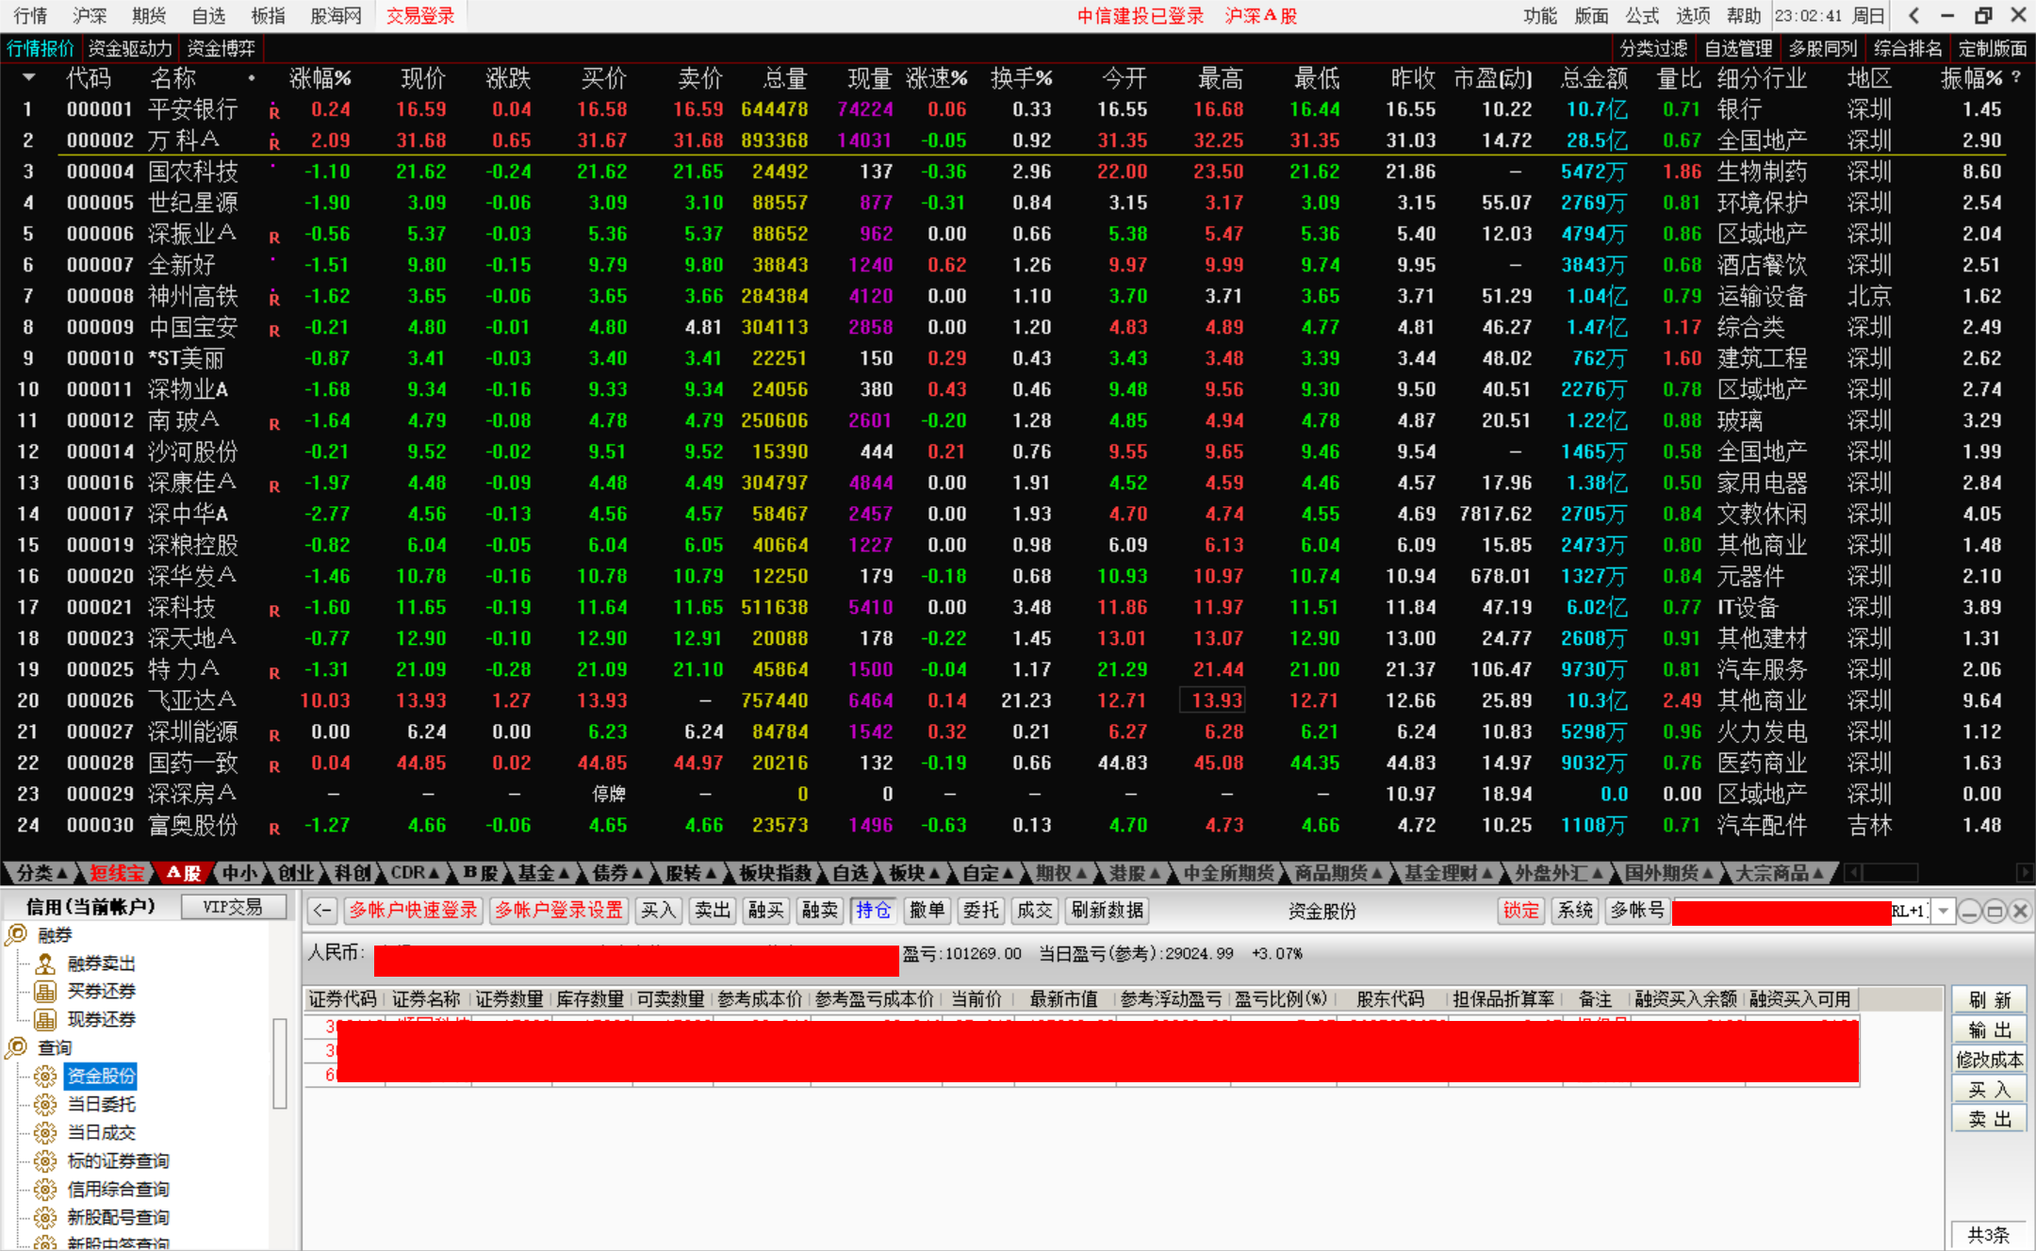Click the R margin marker beside 平安银行

pos(274,112)
